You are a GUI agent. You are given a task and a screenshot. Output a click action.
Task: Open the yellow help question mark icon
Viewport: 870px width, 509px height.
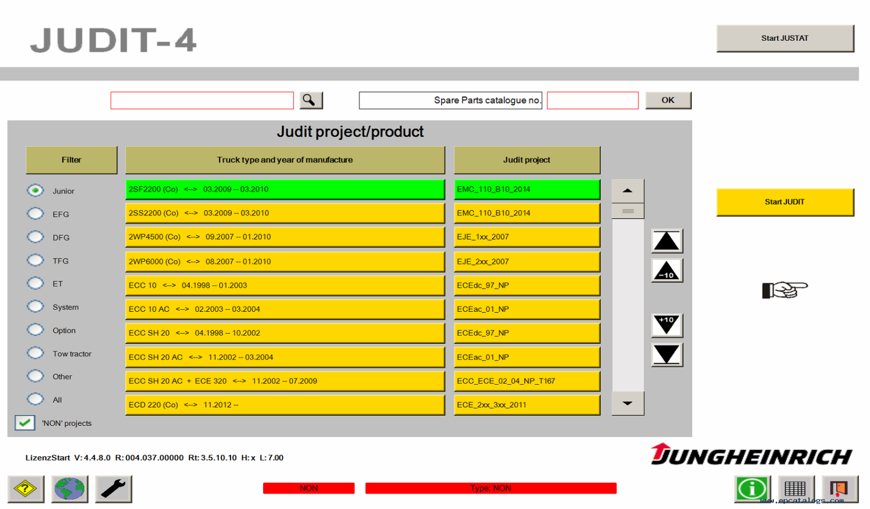click(x=26, y=489)
